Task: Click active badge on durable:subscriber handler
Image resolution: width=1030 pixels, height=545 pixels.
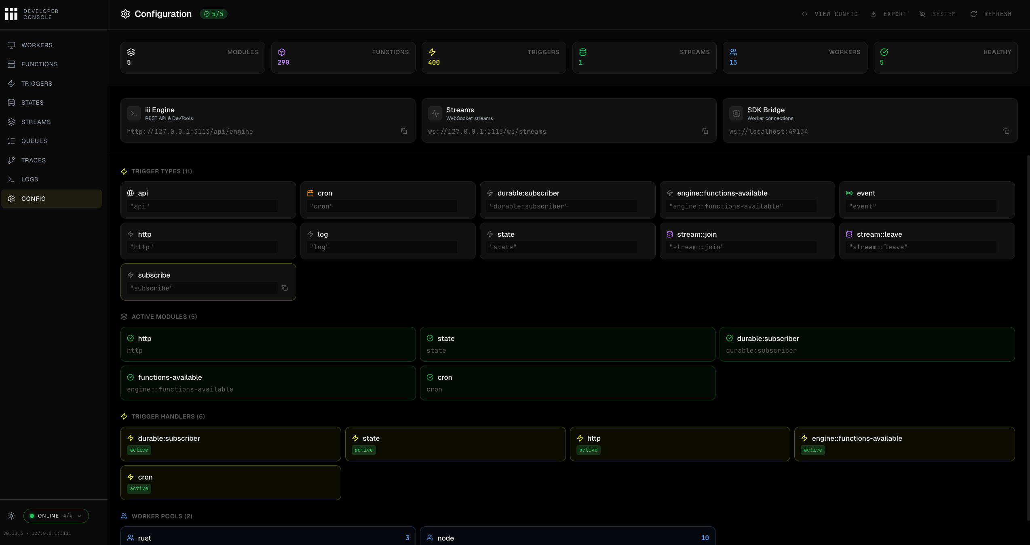Action: (x=139, y=450)
